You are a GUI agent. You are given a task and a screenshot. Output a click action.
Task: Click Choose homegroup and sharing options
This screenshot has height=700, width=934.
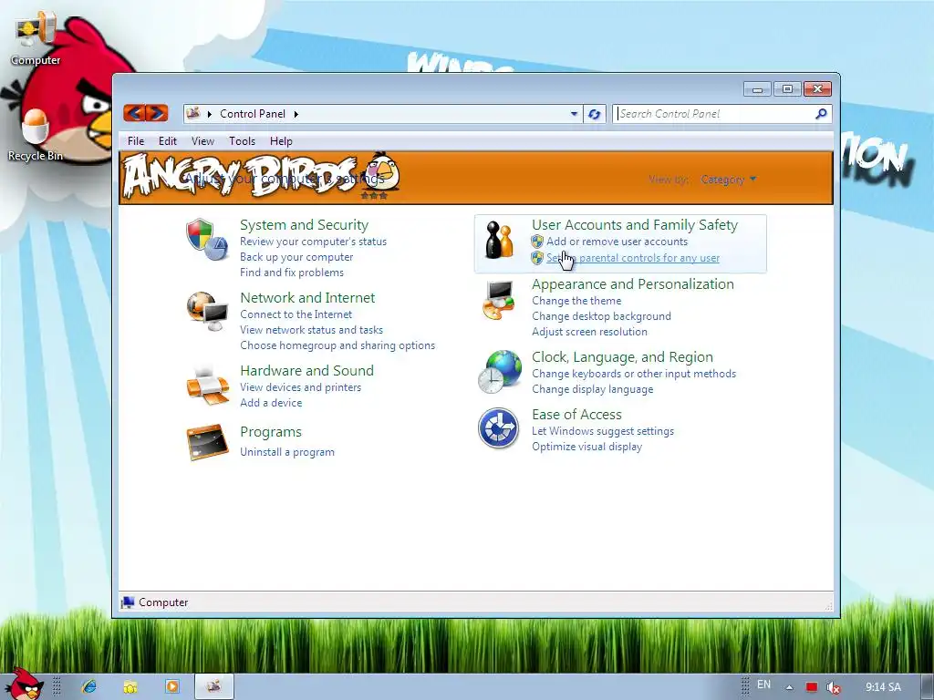click(x=337, y=345)
